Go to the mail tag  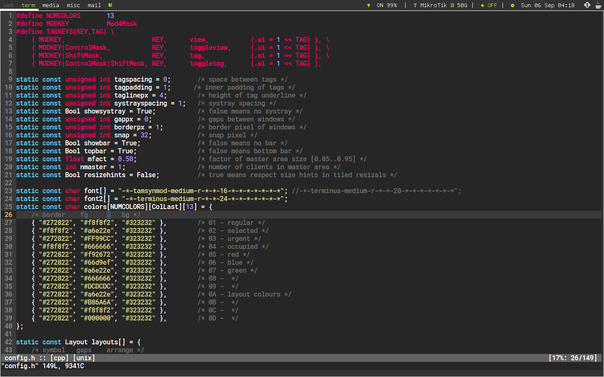point(94,5)
